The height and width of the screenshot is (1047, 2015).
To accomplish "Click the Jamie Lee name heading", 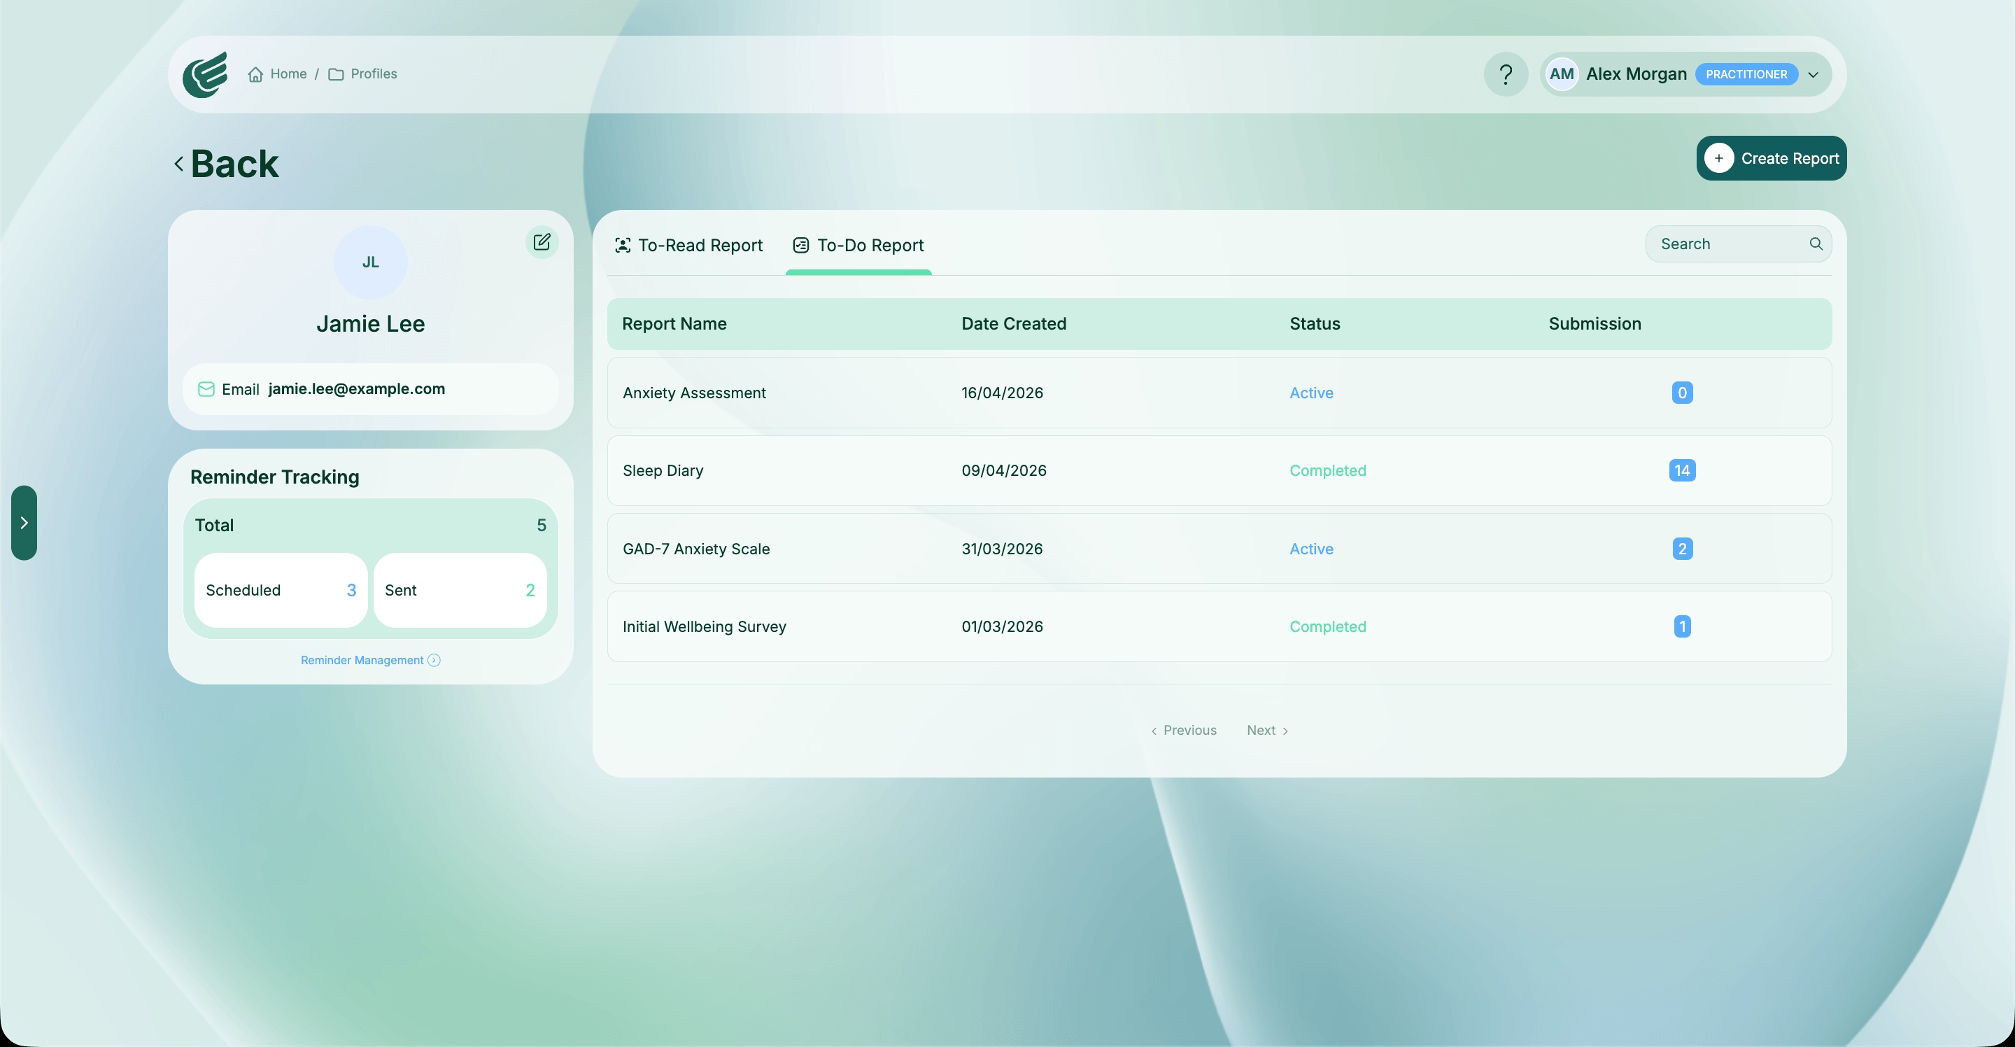I will tap(371, 324).
